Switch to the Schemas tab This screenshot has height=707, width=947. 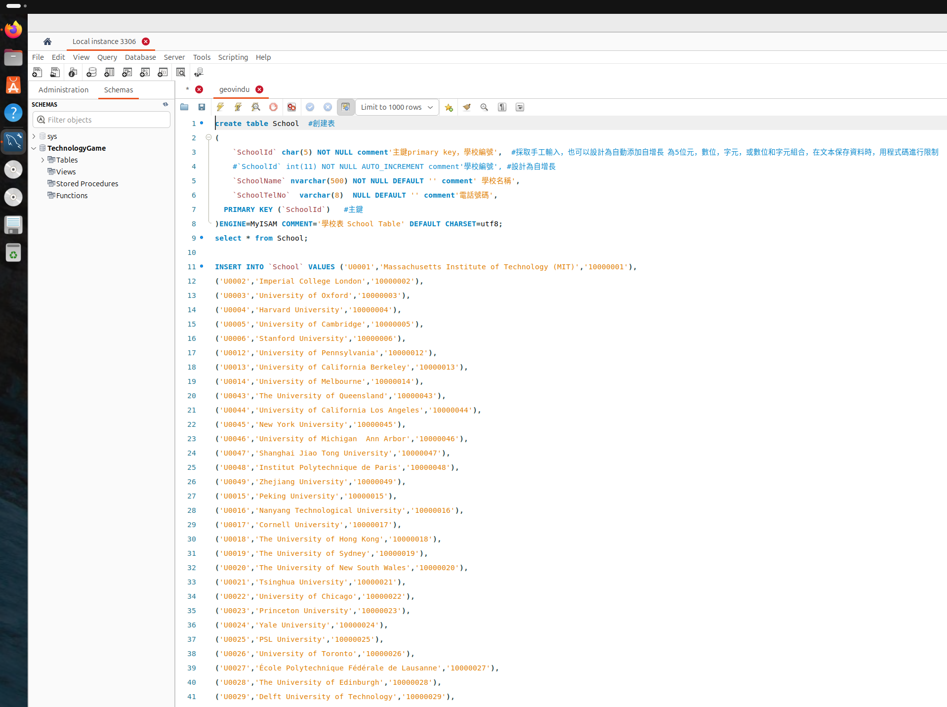point(119,90)
